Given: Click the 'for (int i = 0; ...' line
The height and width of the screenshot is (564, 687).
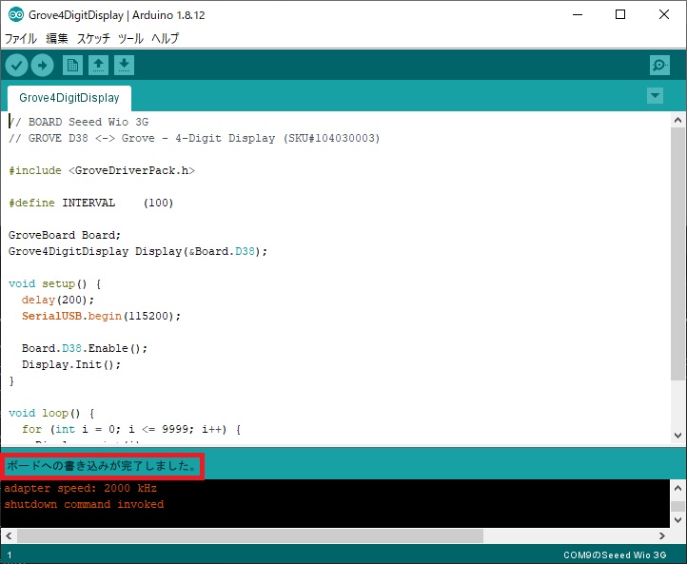Looking at the screenshot, I should [131, 430].
